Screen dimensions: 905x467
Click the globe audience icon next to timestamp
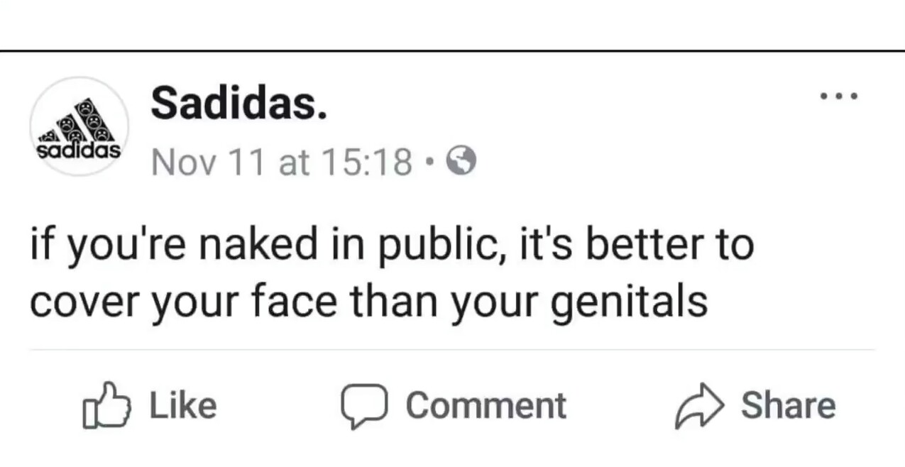tap(461, 162)
